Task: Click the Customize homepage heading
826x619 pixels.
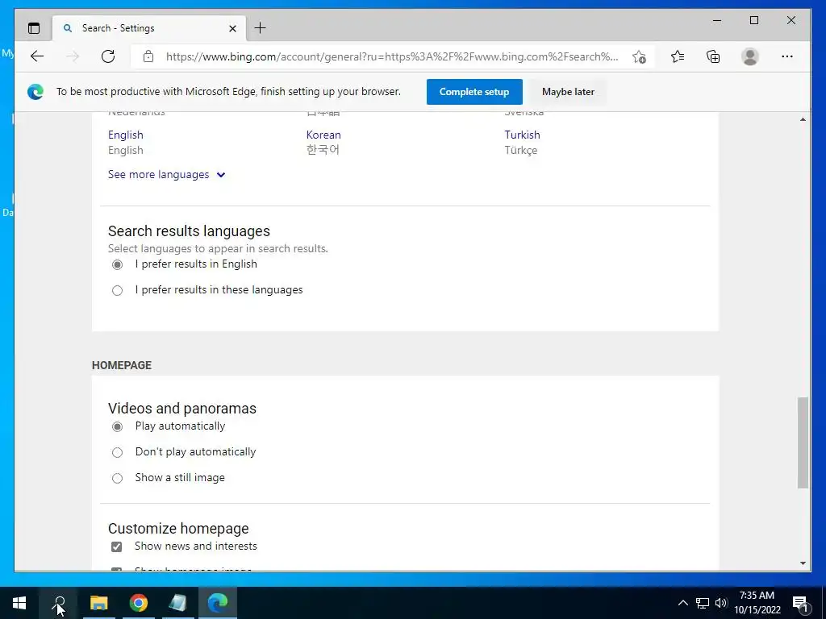Action: 178,529
